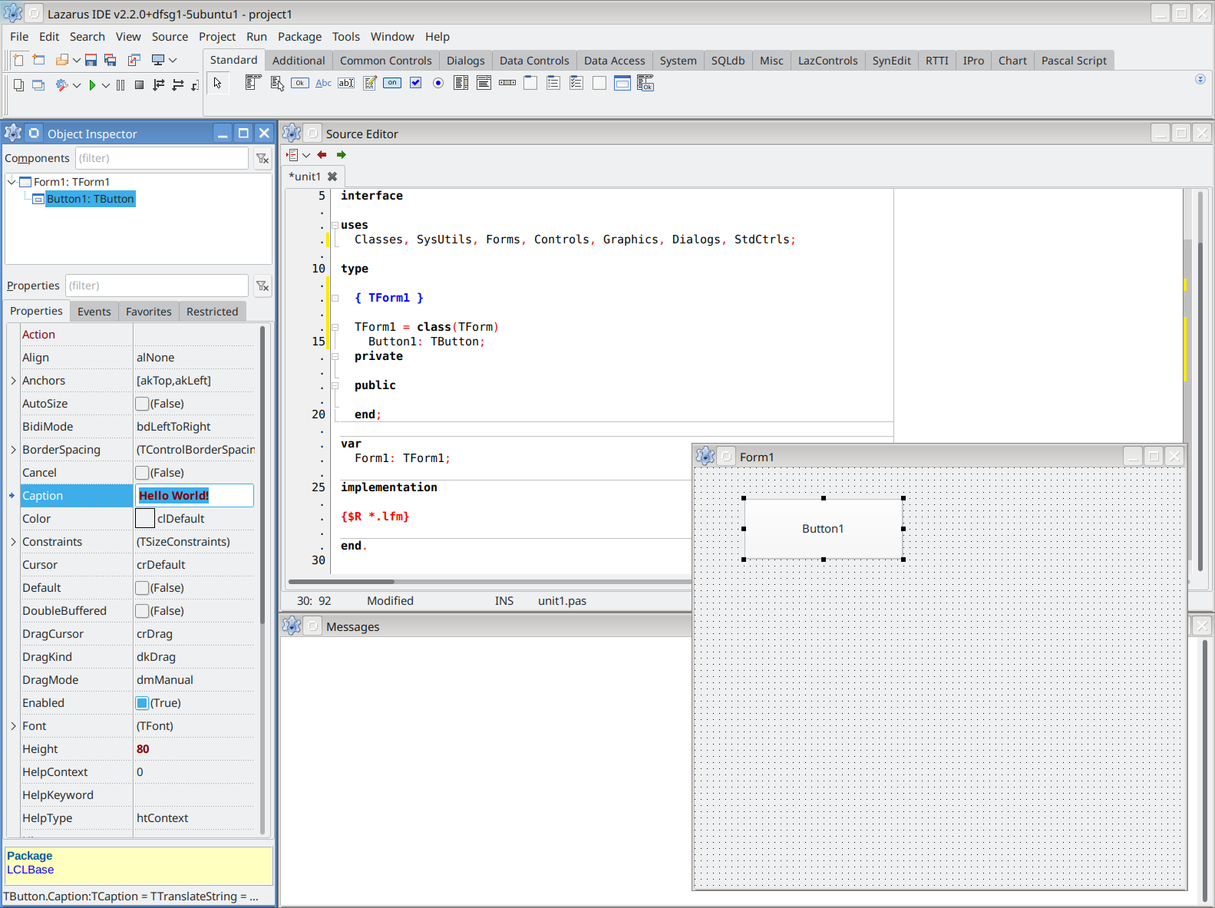Clear the Properties filter with its button
The image size is (1215, 908).
point(262,286)
